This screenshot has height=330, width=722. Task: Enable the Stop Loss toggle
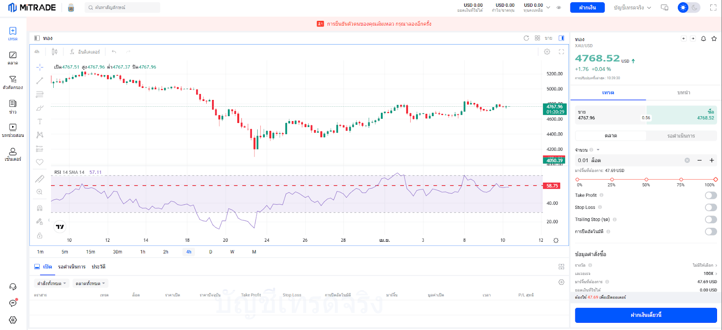point(711,208)
